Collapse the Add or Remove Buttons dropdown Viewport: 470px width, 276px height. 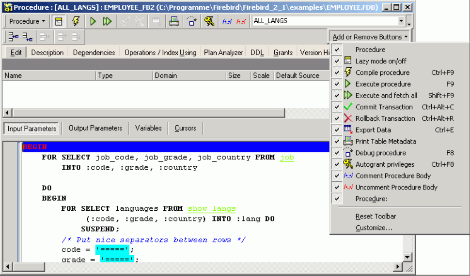pos(371,37)
